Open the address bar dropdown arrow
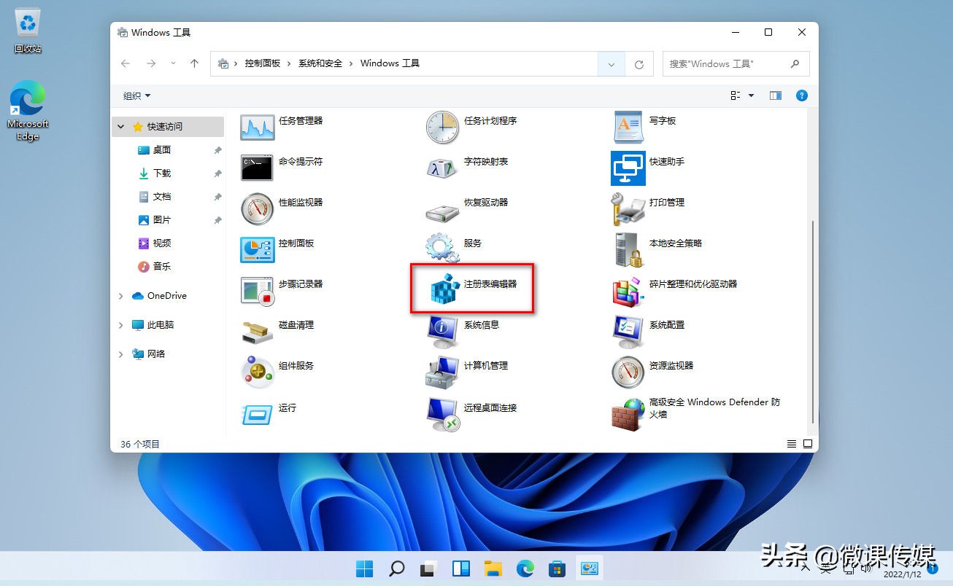953x586 pixels. [x=611, y=64]
